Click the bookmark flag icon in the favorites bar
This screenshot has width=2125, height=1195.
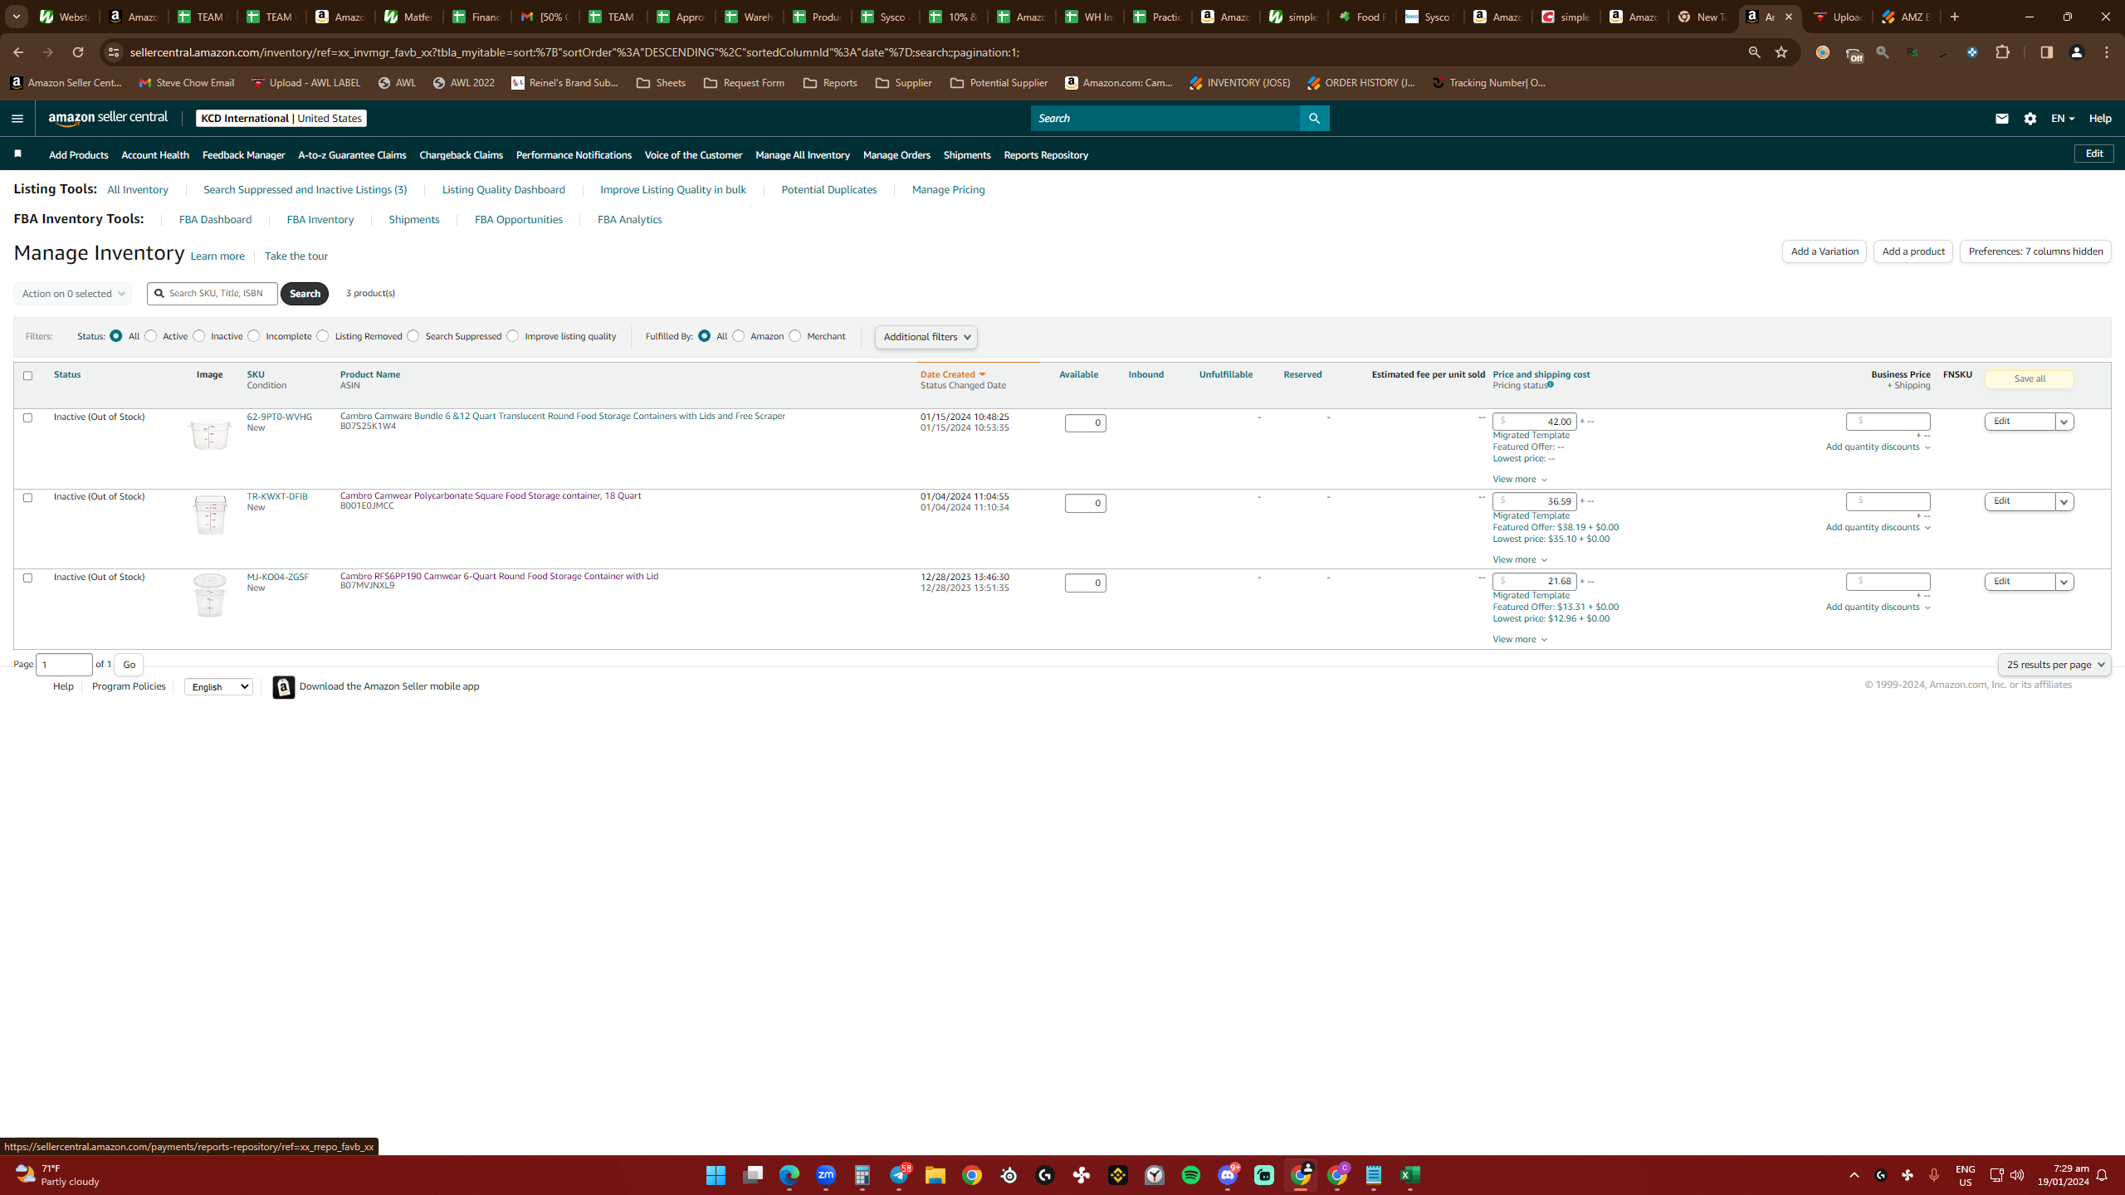coord(17,154)
